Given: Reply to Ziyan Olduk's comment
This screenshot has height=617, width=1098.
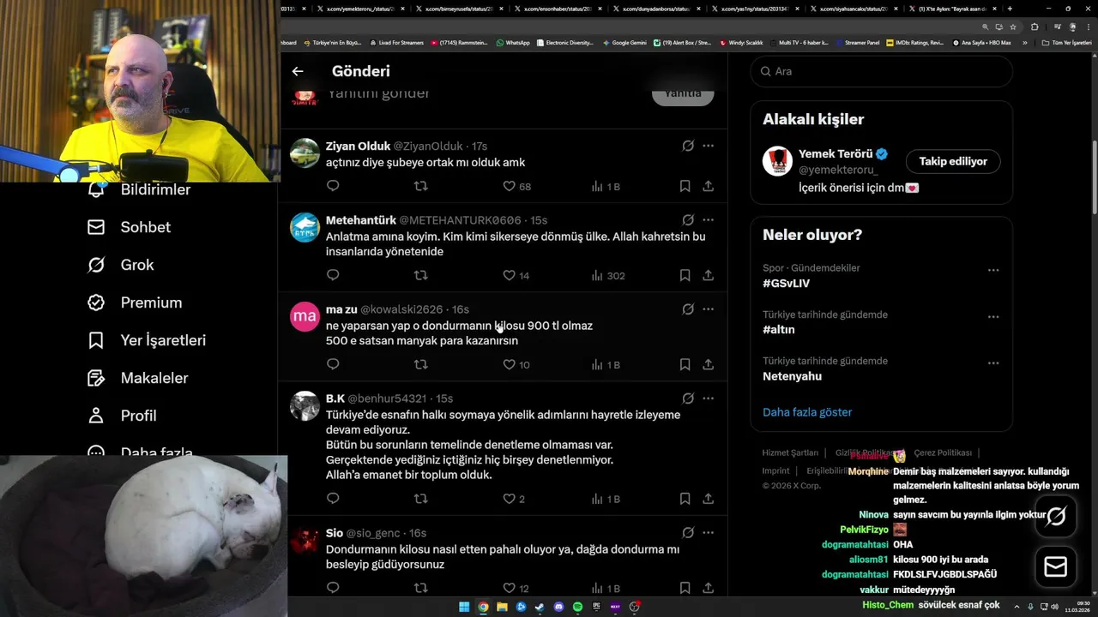Looking at the screenshot, I should coord(333,186).
